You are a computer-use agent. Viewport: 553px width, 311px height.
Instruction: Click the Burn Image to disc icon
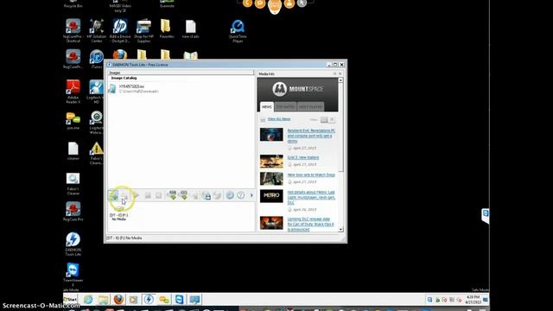(217, 195)
